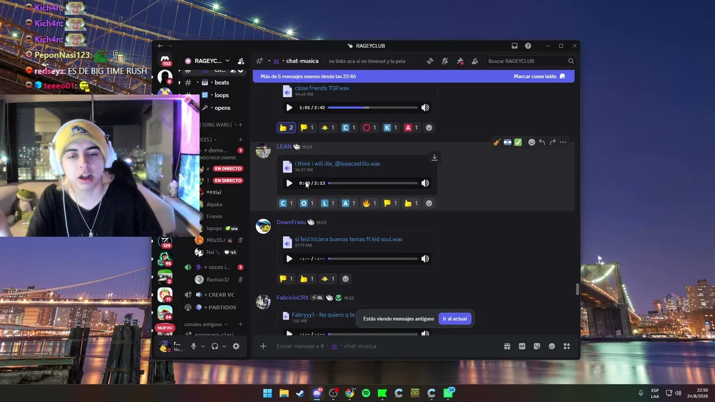Add a reaction below the close friends message
This screenshot has width=715, height=402.
(x=428, y=128)
